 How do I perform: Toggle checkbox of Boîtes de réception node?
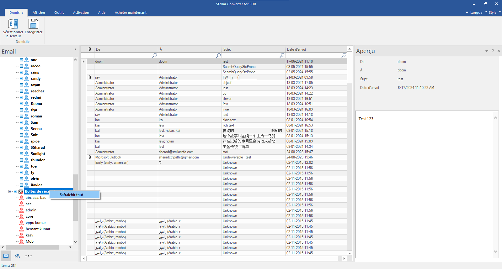tap(15, 191)
